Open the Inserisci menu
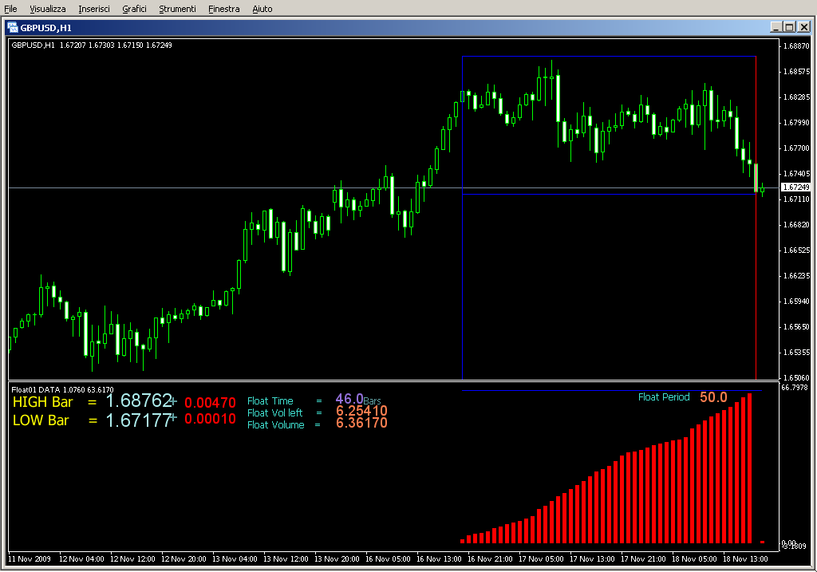This screenshot has width=817, height=572. pos(94,9)
